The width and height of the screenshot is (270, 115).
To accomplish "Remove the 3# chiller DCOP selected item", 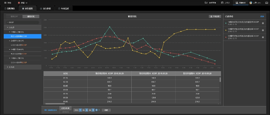I will (x=263, y=37).
